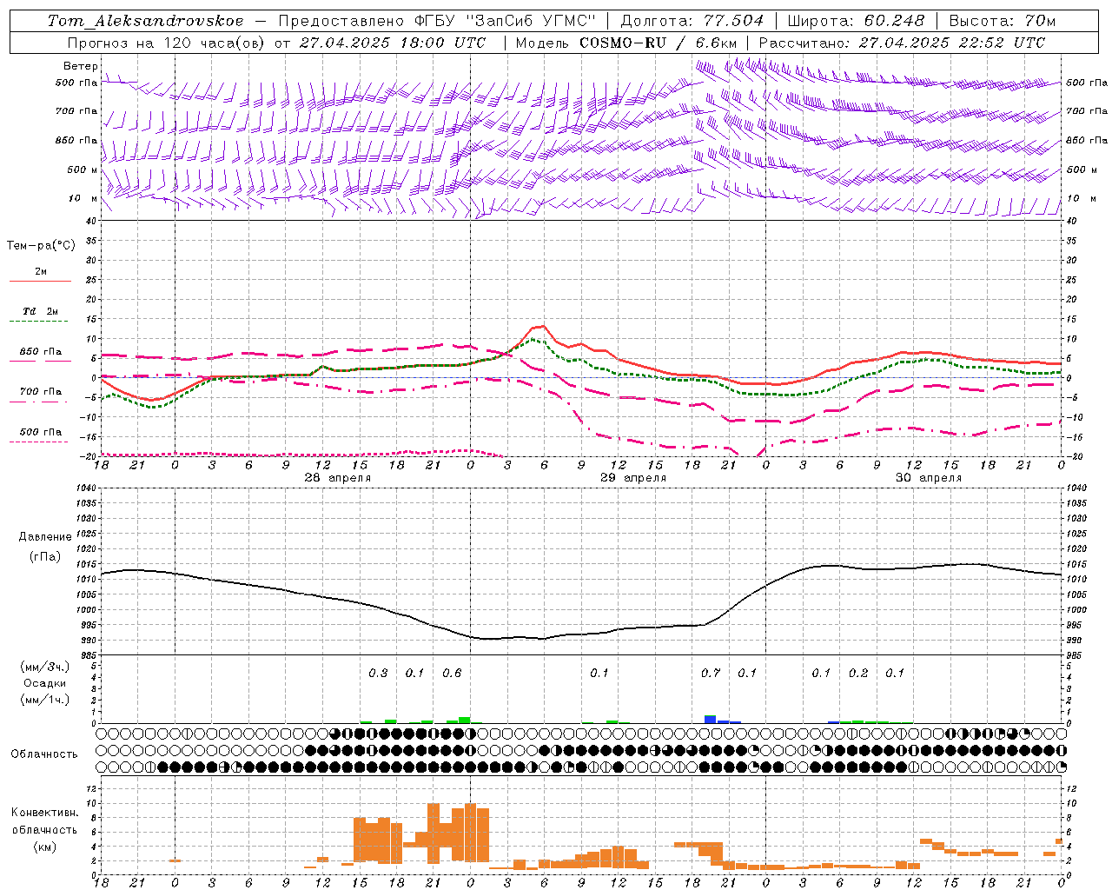Image resolution: width=1112 pixels, height=890 pixels.
Task: Click the red 2м temperature curve peak
Action: click(543, 326)
